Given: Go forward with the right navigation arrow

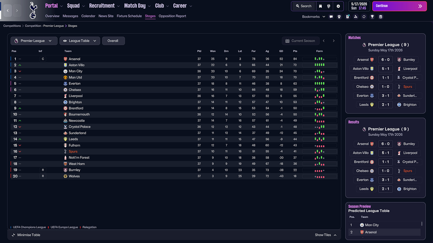Looking at the screenshot, I should coord(17,10).
